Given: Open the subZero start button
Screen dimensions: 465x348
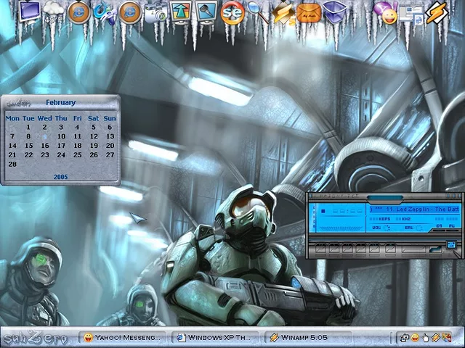Looking at the screenshot, I should pos(35,338).
